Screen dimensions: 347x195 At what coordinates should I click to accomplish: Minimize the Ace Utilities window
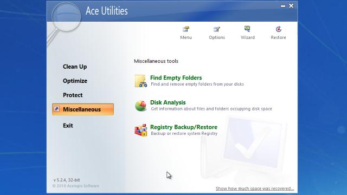click(x=283, y=6)
